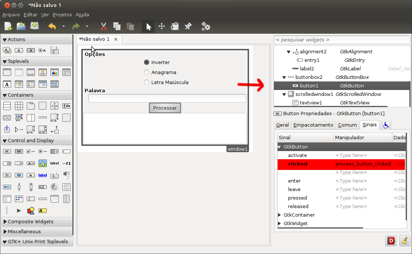Viewport: 412px width, 254px height.
Task: Open Devhelp with the D button
Action: [391, 241]
